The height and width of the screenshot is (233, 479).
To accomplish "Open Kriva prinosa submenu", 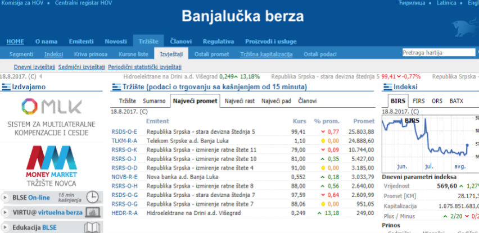I will (x=91, y=54).
